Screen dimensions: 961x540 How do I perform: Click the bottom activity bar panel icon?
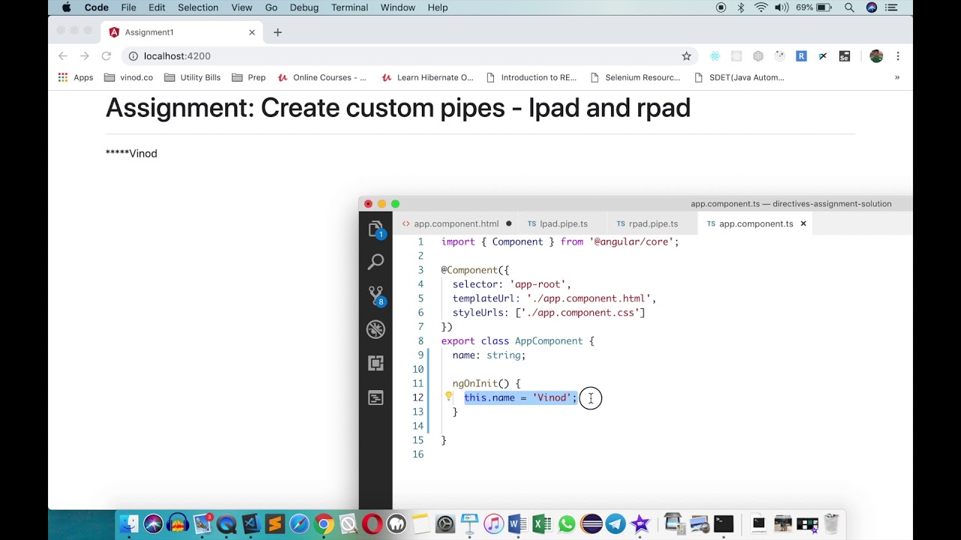coord(376,398)
